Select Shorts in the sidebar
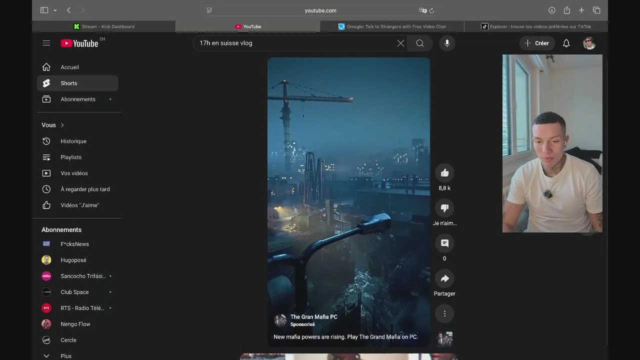Image resolution: width=640 pixels, height=360 pixels. [77, 83]
